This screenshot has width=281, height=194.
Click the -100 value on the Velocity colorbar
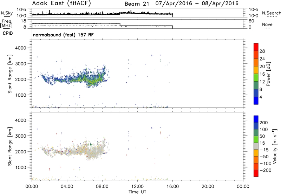tap(266, 164)
